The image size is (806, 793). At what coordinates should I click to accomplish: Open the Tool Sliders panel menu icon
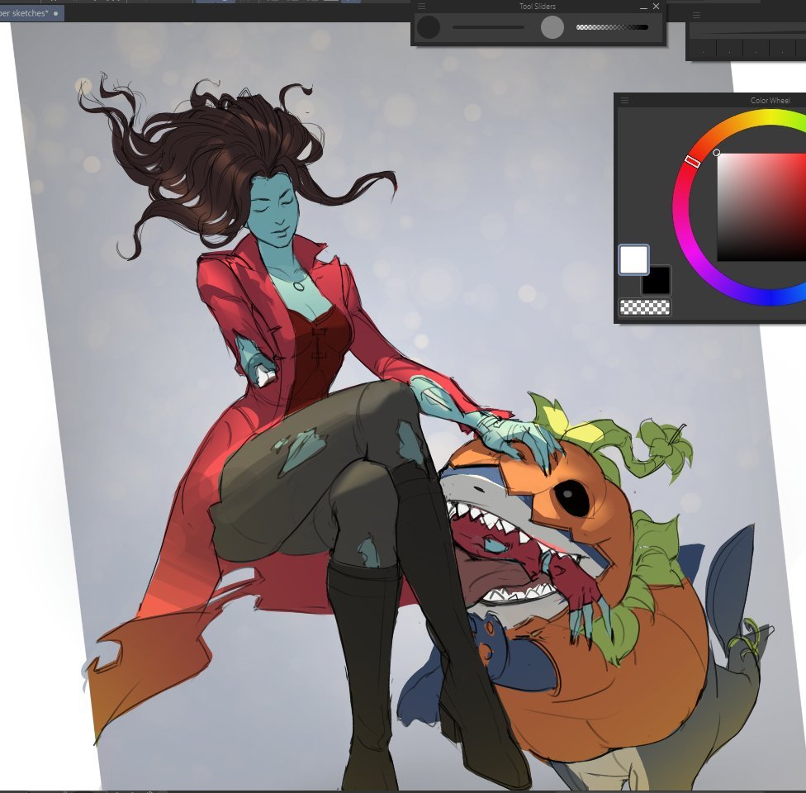[421, 6]
